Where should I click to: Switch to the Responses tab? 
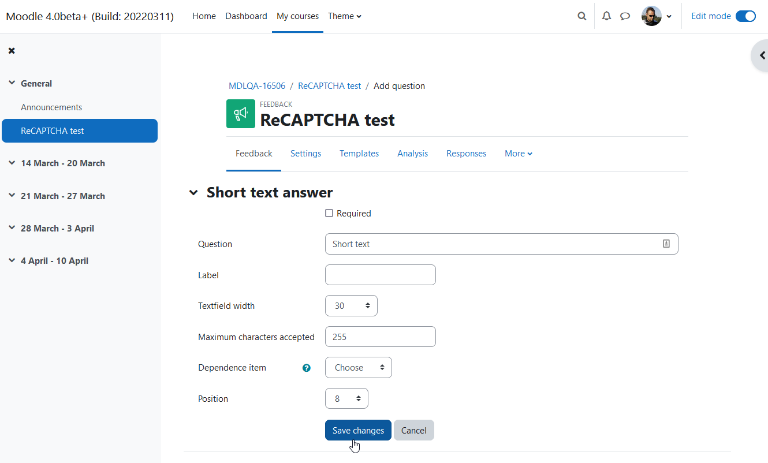click(x=466, y=154)
